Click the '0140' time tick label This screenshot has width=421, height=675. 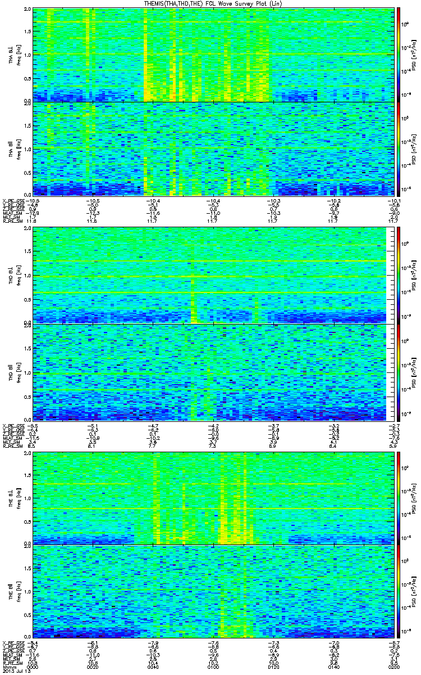pyautogui.click(x=333, y=668)
